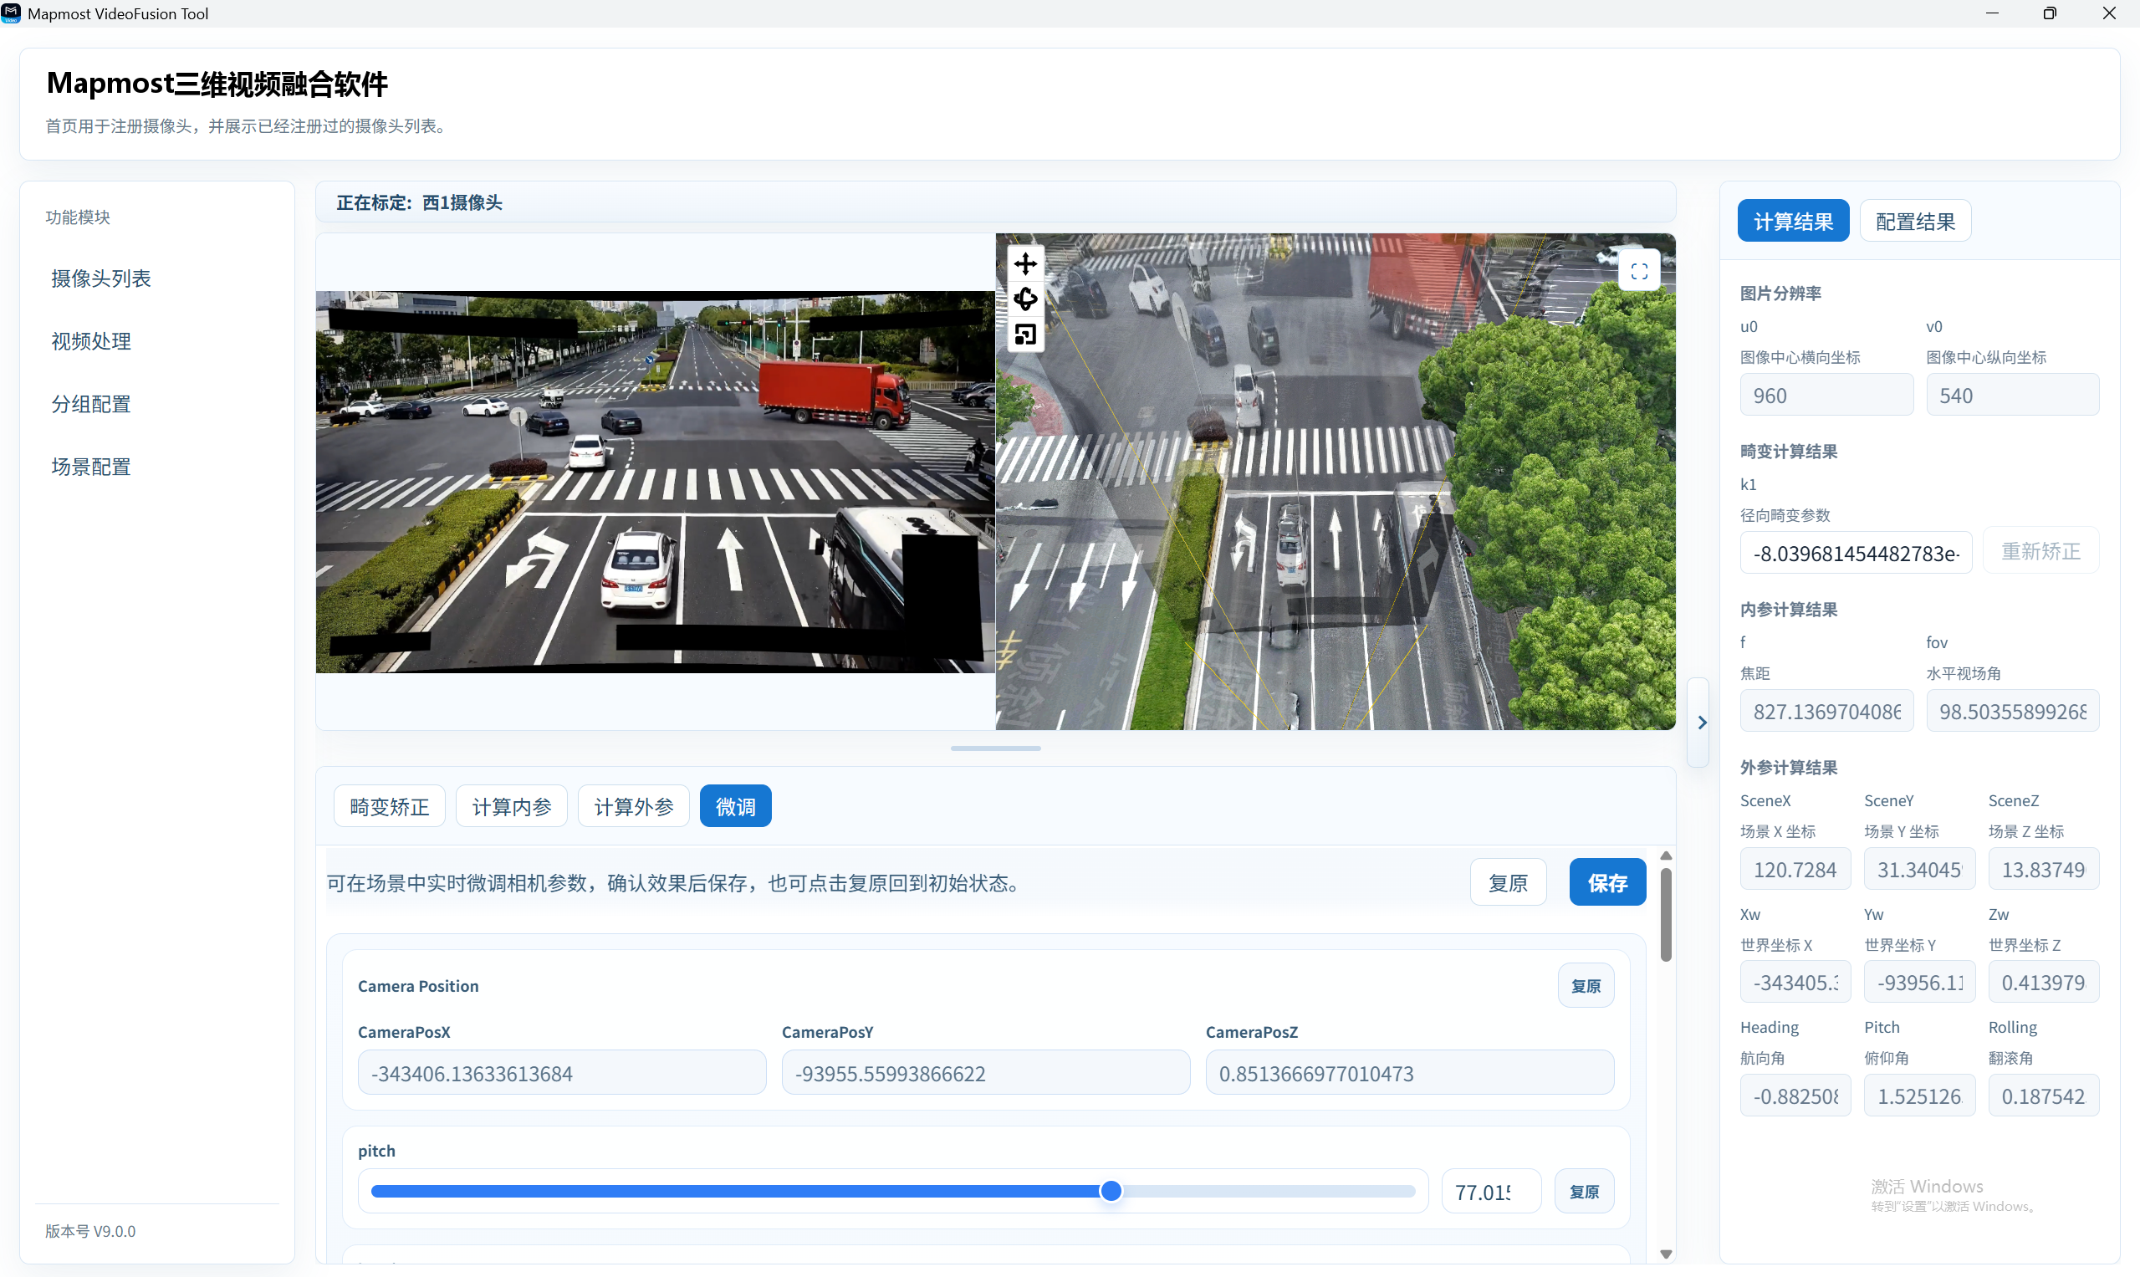This screenshot has height=1277, width=2140.
Task: Reset Camera Position with its 复原 button
Action: tap(1586, 985)
